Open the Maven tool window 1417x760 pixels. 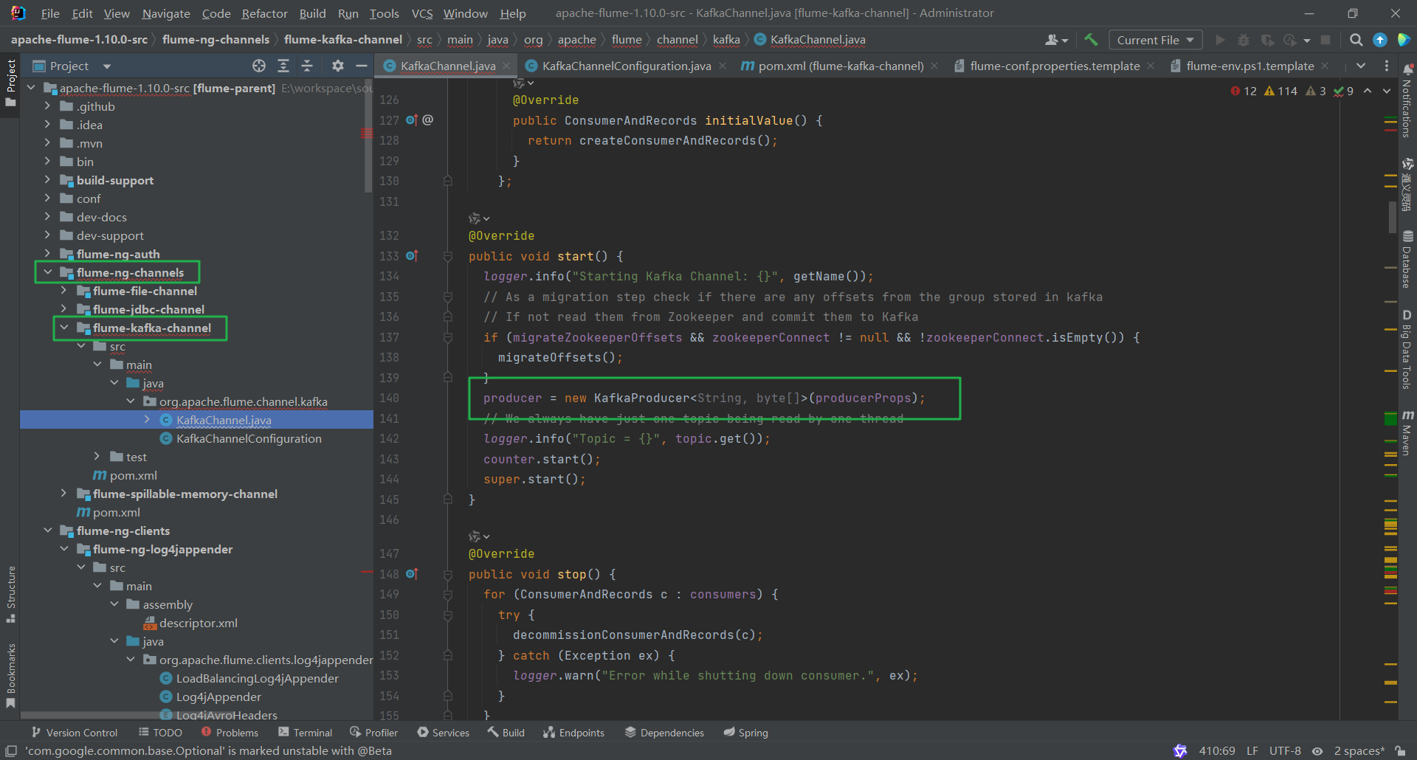(1407, 433)
